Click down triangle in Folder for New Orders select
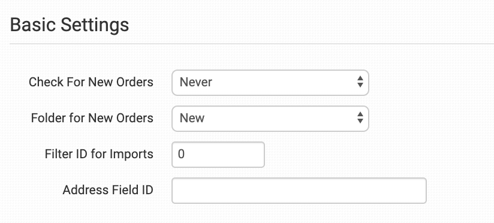494x223 pixels. pyautogui.click(x=360, y=121)
